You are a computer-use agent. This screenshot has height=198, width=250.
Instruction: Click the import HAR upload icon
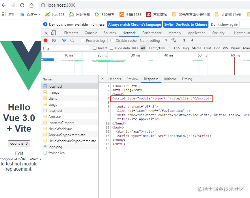pos(184,40)
